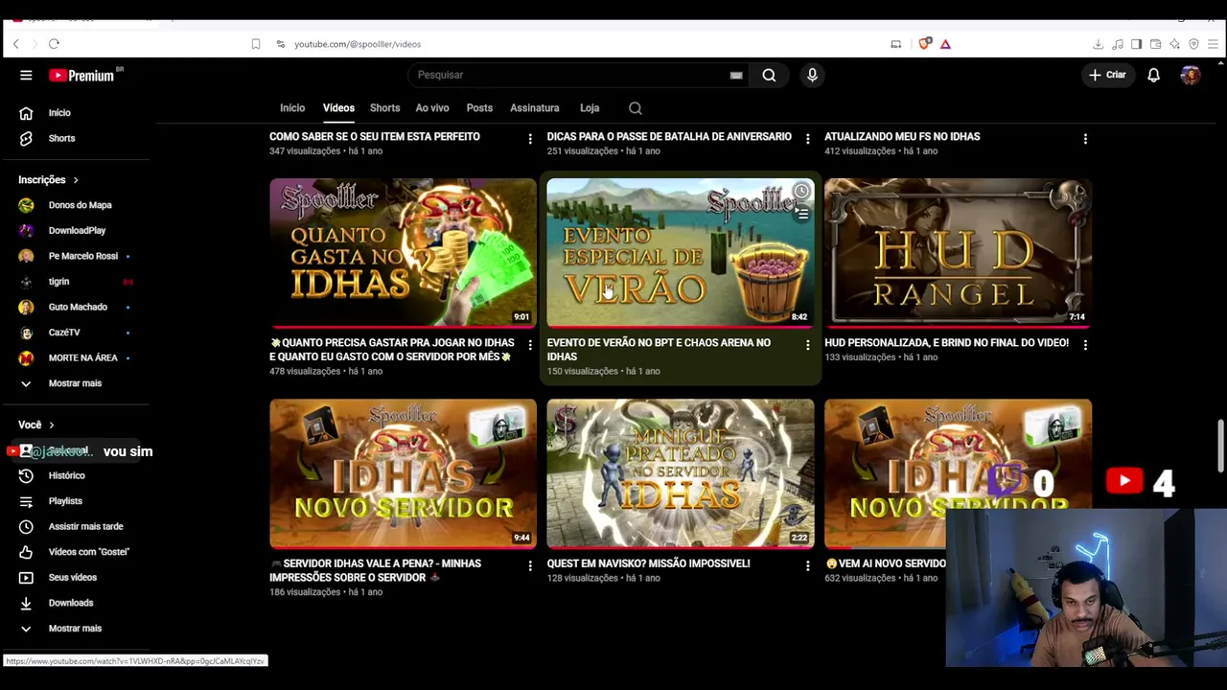Screen dimensions: 1227x690
Task: Open the account avatar menu
Action: click(x=1191, y=75)
